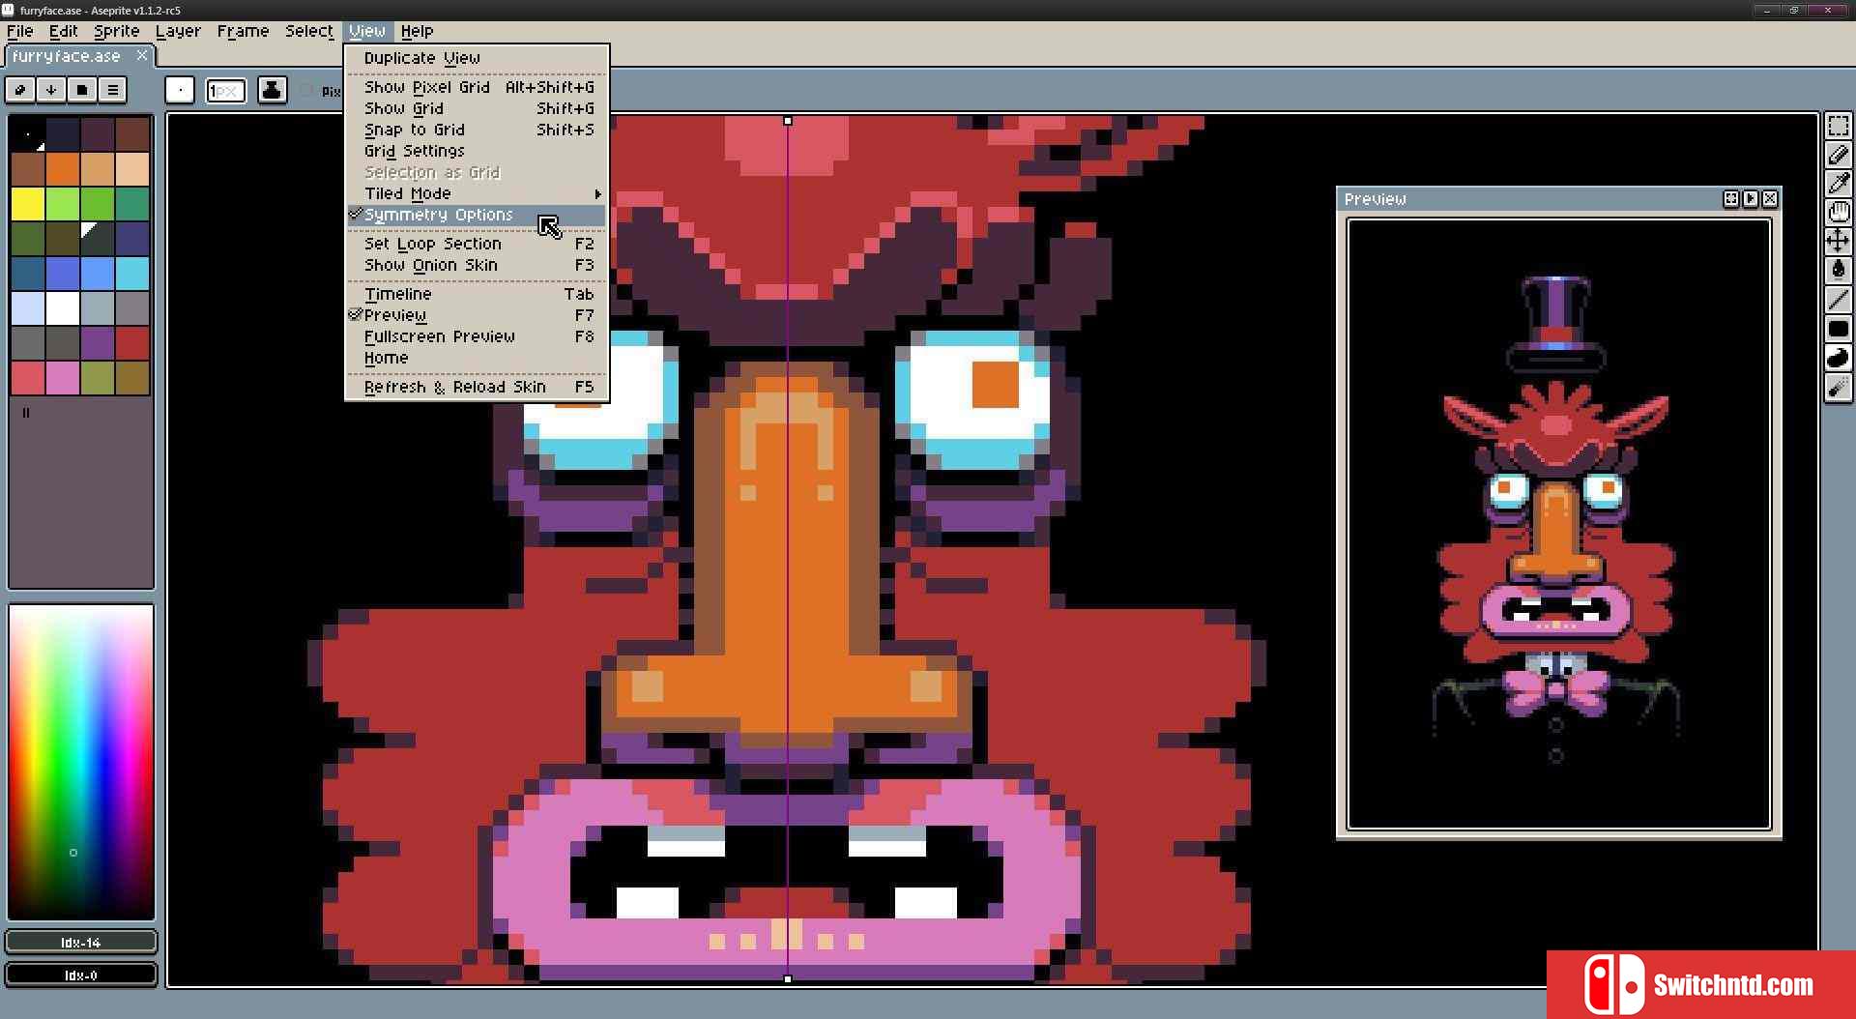
Task: Open the Select menu
Action: coord(309,31)
